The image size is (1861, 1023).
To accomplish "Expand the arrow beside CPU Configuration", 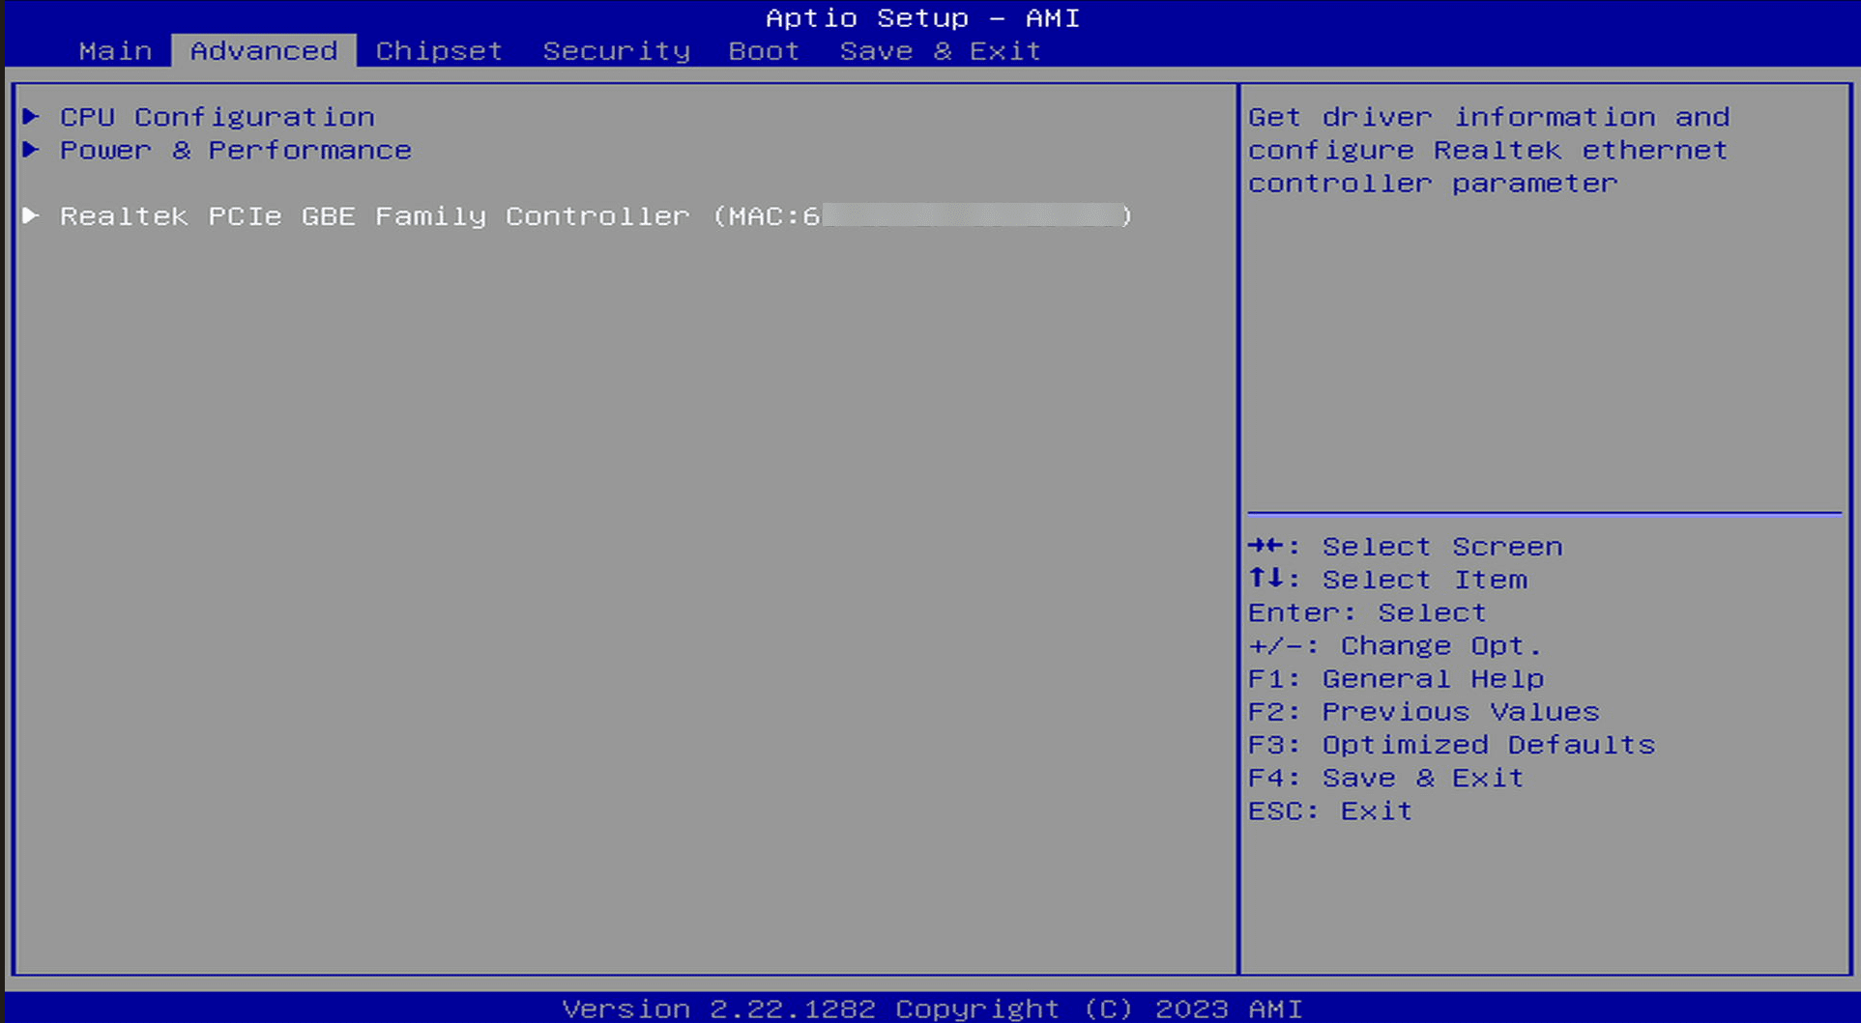I will [31, 117].
